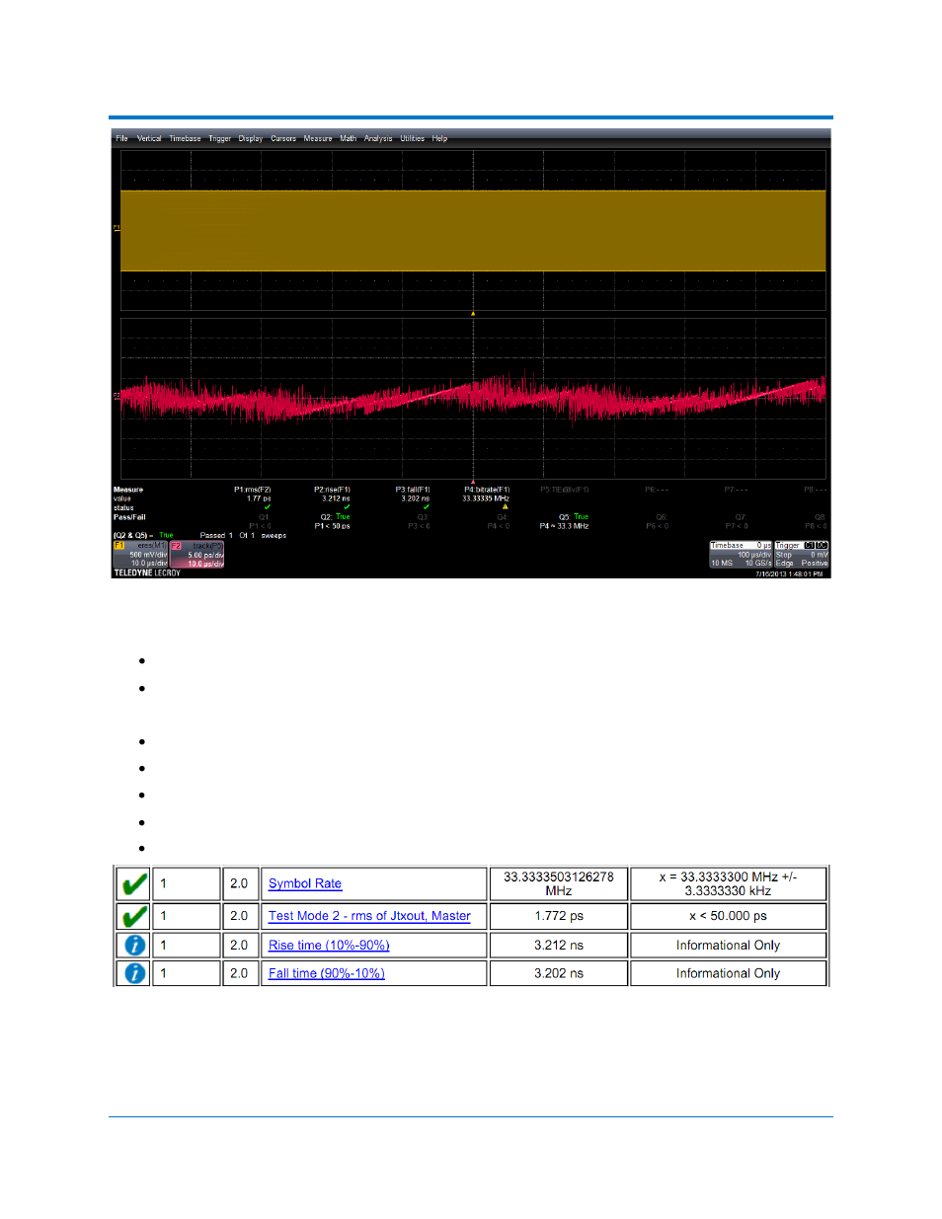Open the Analysis menu
This screenshot has height=1219, width=942.
[x=378, y=139]
